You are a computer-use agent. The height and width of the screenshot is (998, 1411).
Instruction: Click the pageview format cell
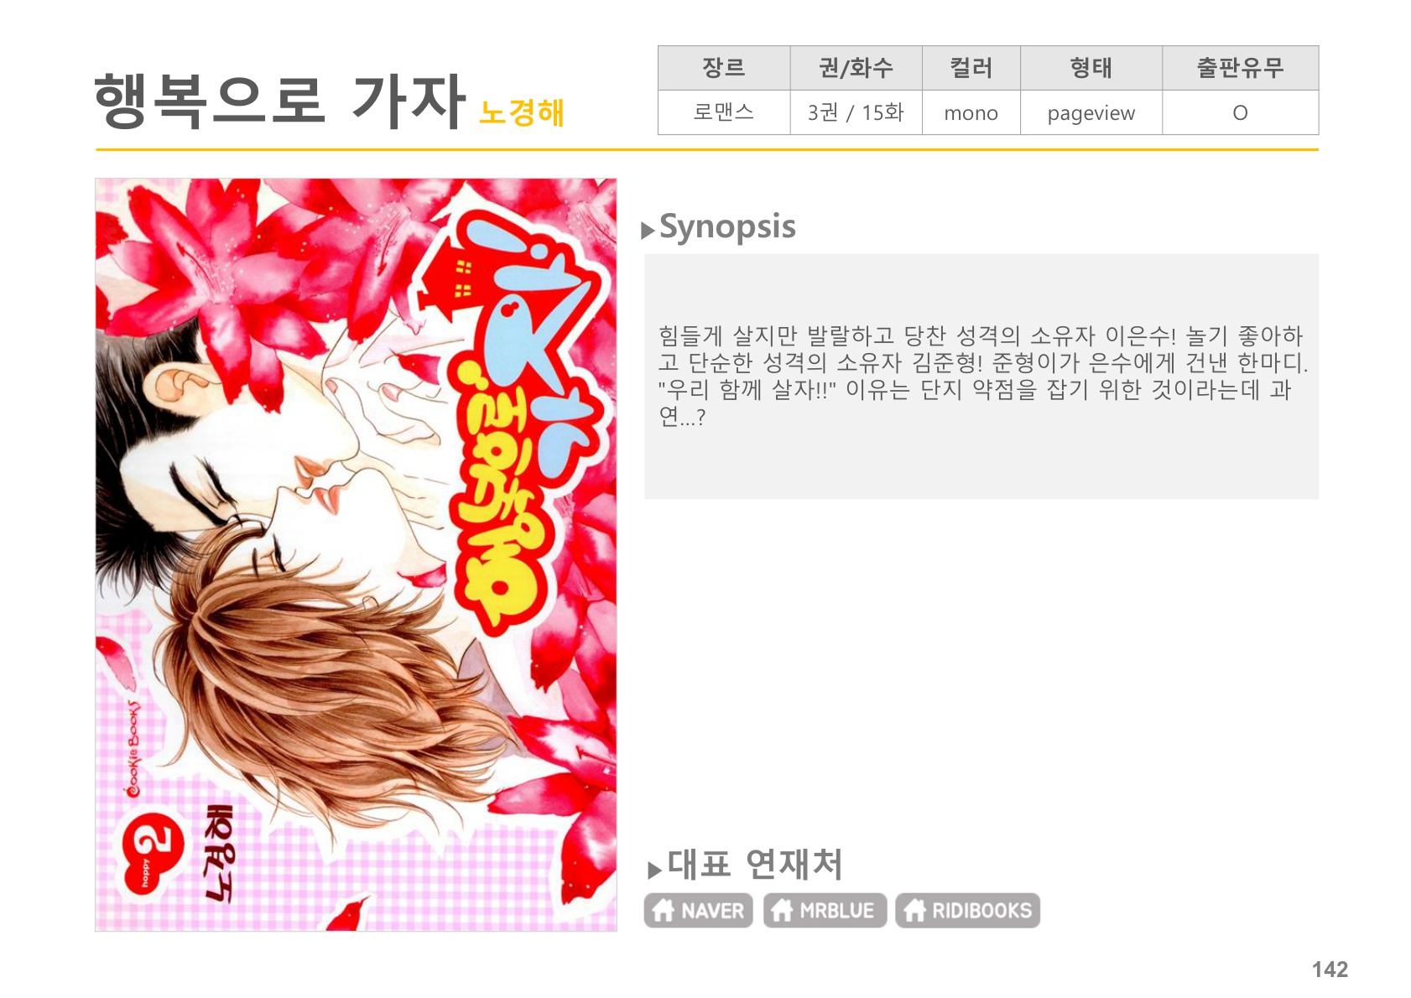(1091, 112)
